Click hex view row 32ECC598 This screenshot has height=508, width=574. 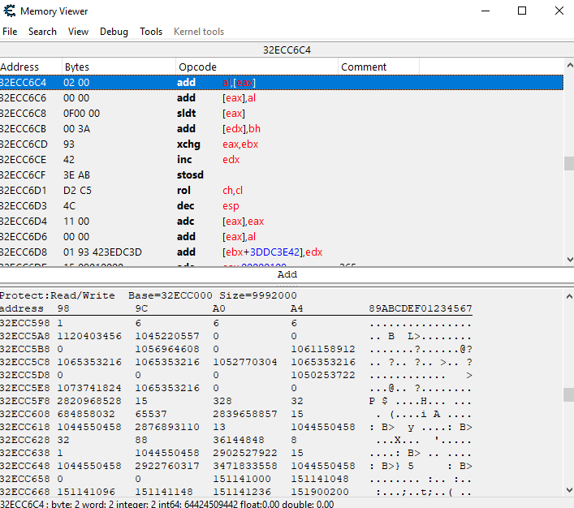pos(236,323)
